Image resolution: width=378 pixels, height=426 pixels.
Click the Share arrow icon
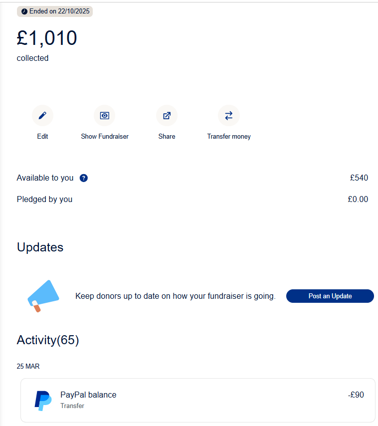click(x=167, y=116)
